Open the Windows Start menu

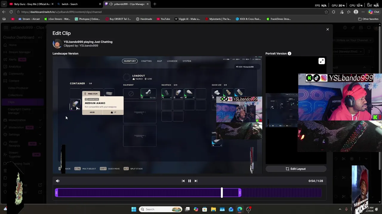pos(134,209)
